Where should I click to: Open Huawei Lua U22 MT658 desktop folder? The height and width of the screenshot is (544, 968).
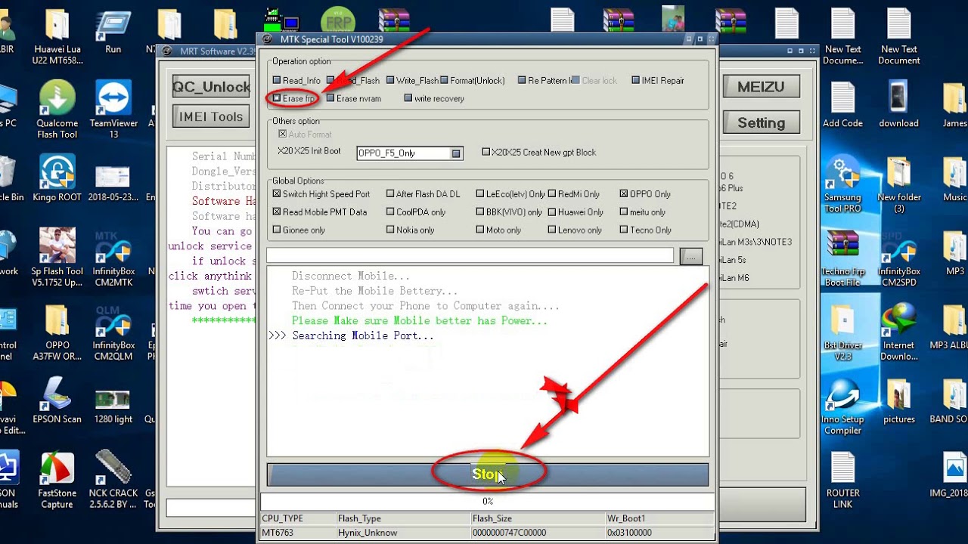57,36
